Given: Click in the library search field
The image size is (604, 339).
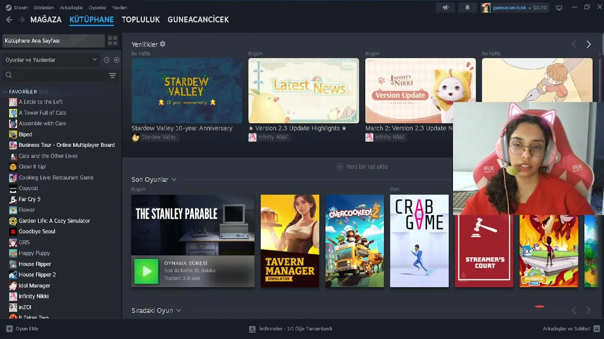Looking at the screenshot, I should point(60,75).
